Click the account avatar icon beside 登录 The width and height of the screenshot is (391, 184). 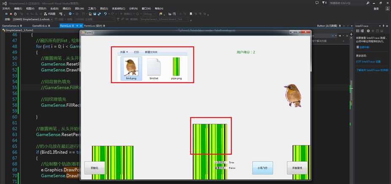(387, 8)
